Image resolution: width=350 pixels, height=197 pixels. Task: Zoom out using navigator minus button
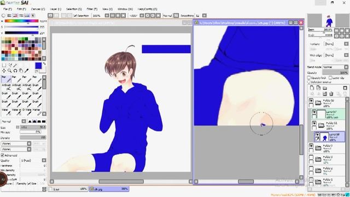(337, 31)
